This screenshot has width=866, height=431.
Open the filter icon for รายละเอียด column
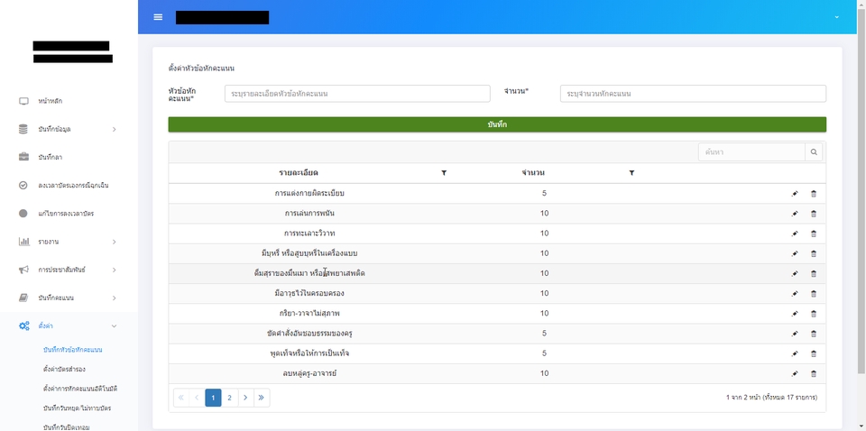[x=444, y=173]
